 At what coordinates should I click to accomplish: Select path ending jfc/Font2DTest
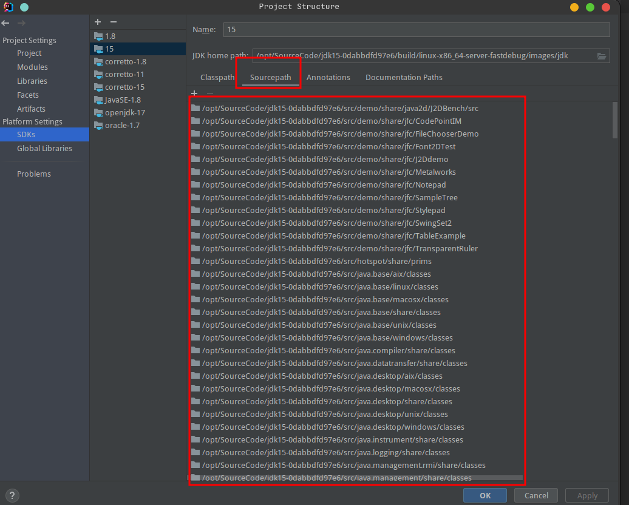tap(328, 147)
